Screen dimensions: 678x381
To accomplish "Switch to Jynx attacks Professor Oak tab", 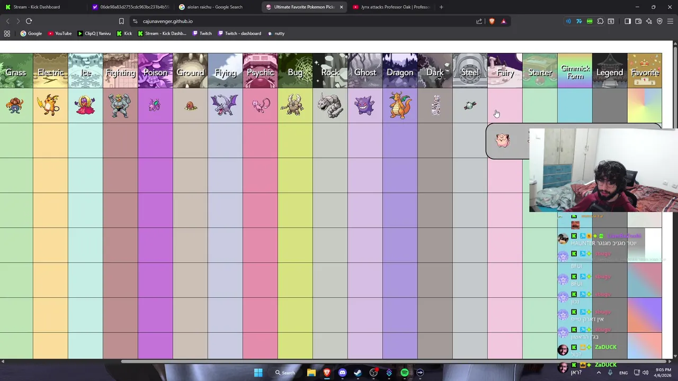I will coord(392,7).
